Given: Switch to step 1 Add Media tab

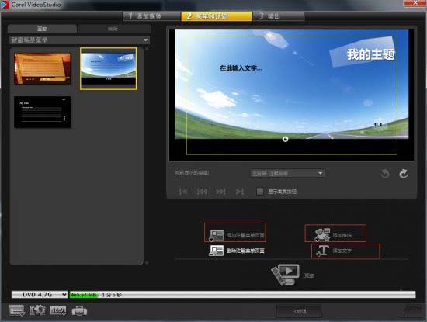Looking at the screenshot, I should pyautogui.click(x=151, y=16).
